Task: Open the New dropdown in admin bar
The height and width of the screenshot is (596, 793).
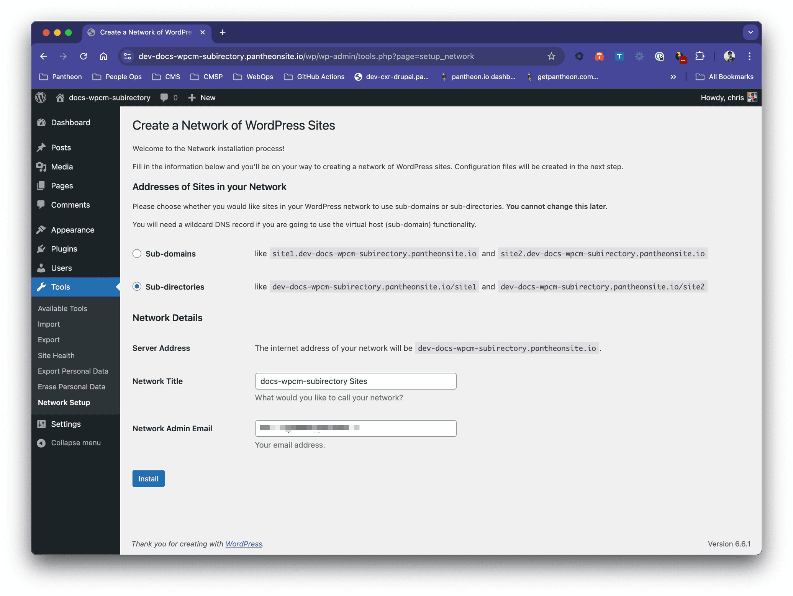Action: 202,97
